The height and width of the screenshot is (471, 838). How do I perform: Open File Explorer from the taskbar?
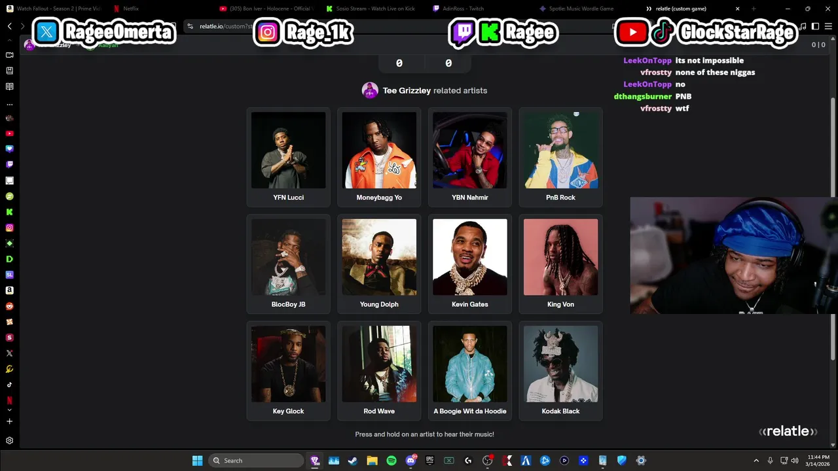coord(372,461)
